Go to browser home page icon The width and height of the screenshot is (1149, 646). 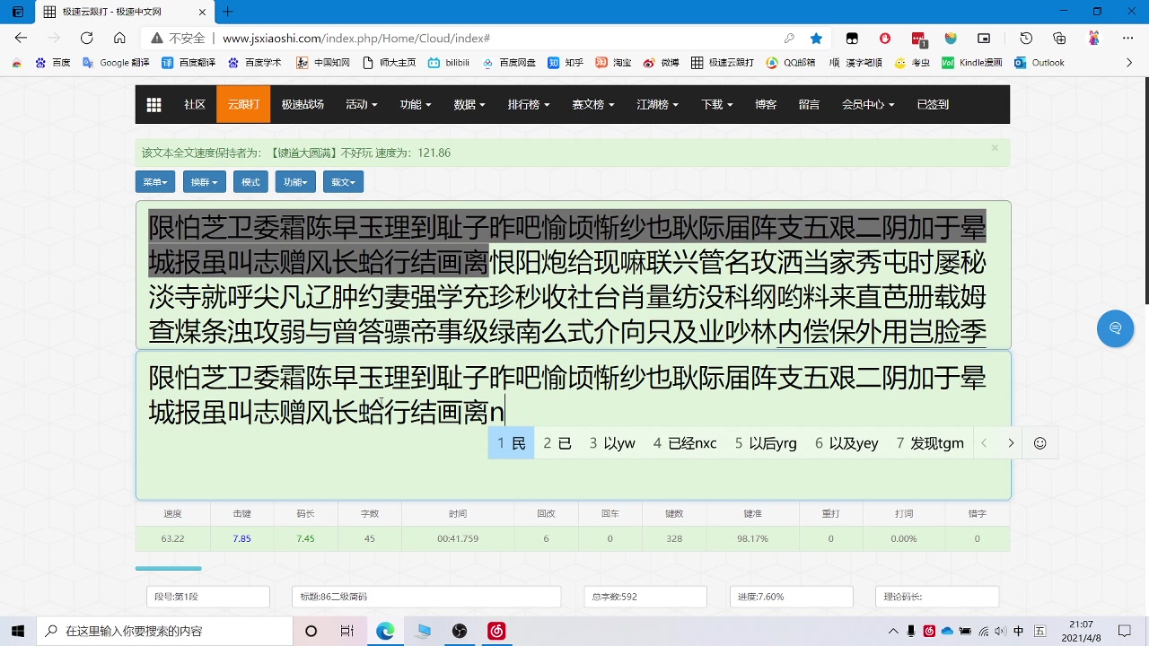click(119, 38)
